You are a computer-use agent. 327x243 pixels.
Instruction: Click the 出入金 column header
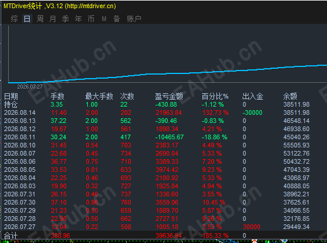(253, 96)
